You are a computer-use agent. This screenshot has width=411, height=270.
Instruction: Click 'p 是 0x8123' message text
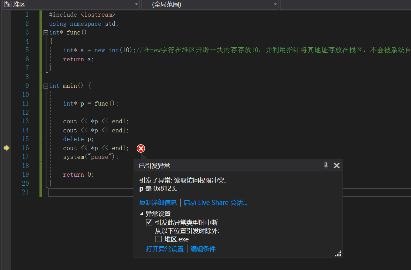click(x=159, y=188)
